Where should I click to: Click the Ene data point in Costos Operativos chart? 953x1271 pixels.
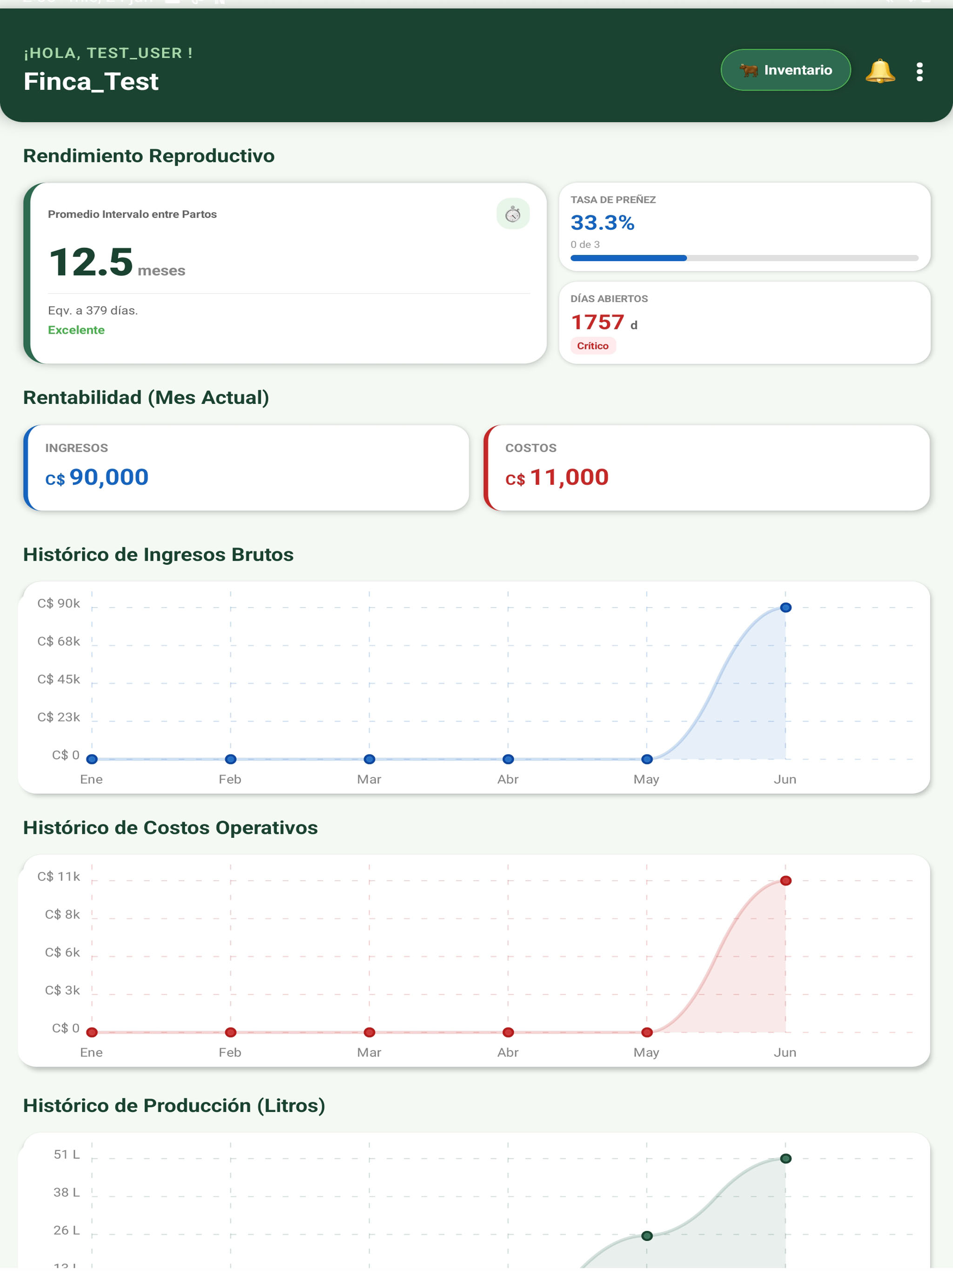92,1032
